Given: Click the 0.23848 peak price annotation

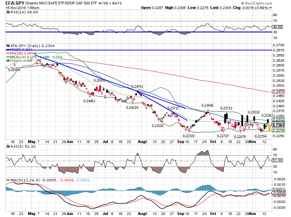Looking at the screenshot, I should click(207, 106).
